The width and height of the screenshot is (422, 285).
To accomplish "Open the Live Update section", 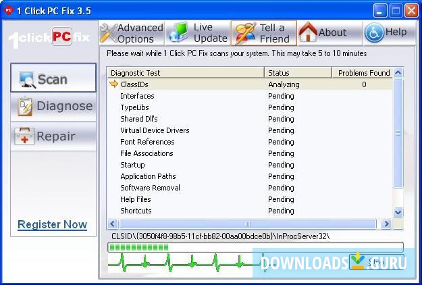I will pyautogui.click(x=198, y=33).
